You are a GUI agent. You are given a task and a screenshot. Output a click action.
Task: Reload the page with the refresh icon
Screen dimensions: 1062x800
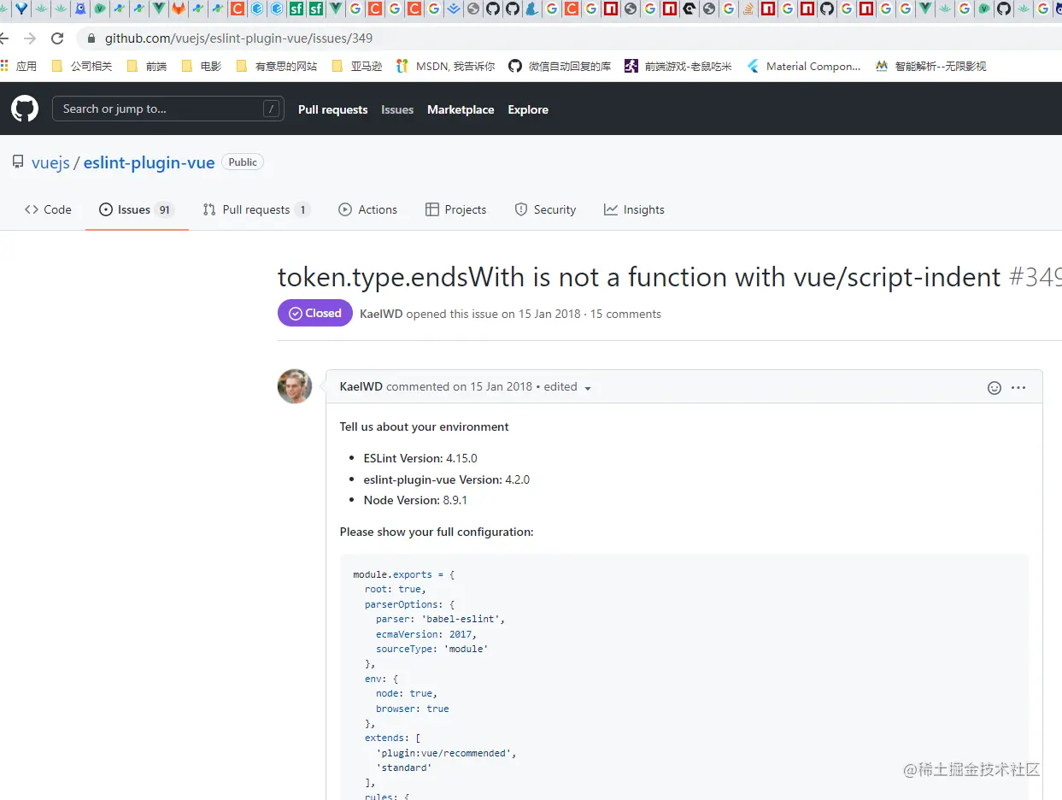pos(56,38)
